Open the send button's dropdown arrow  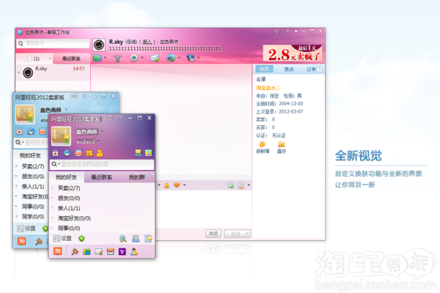click(x=248, y=233)
